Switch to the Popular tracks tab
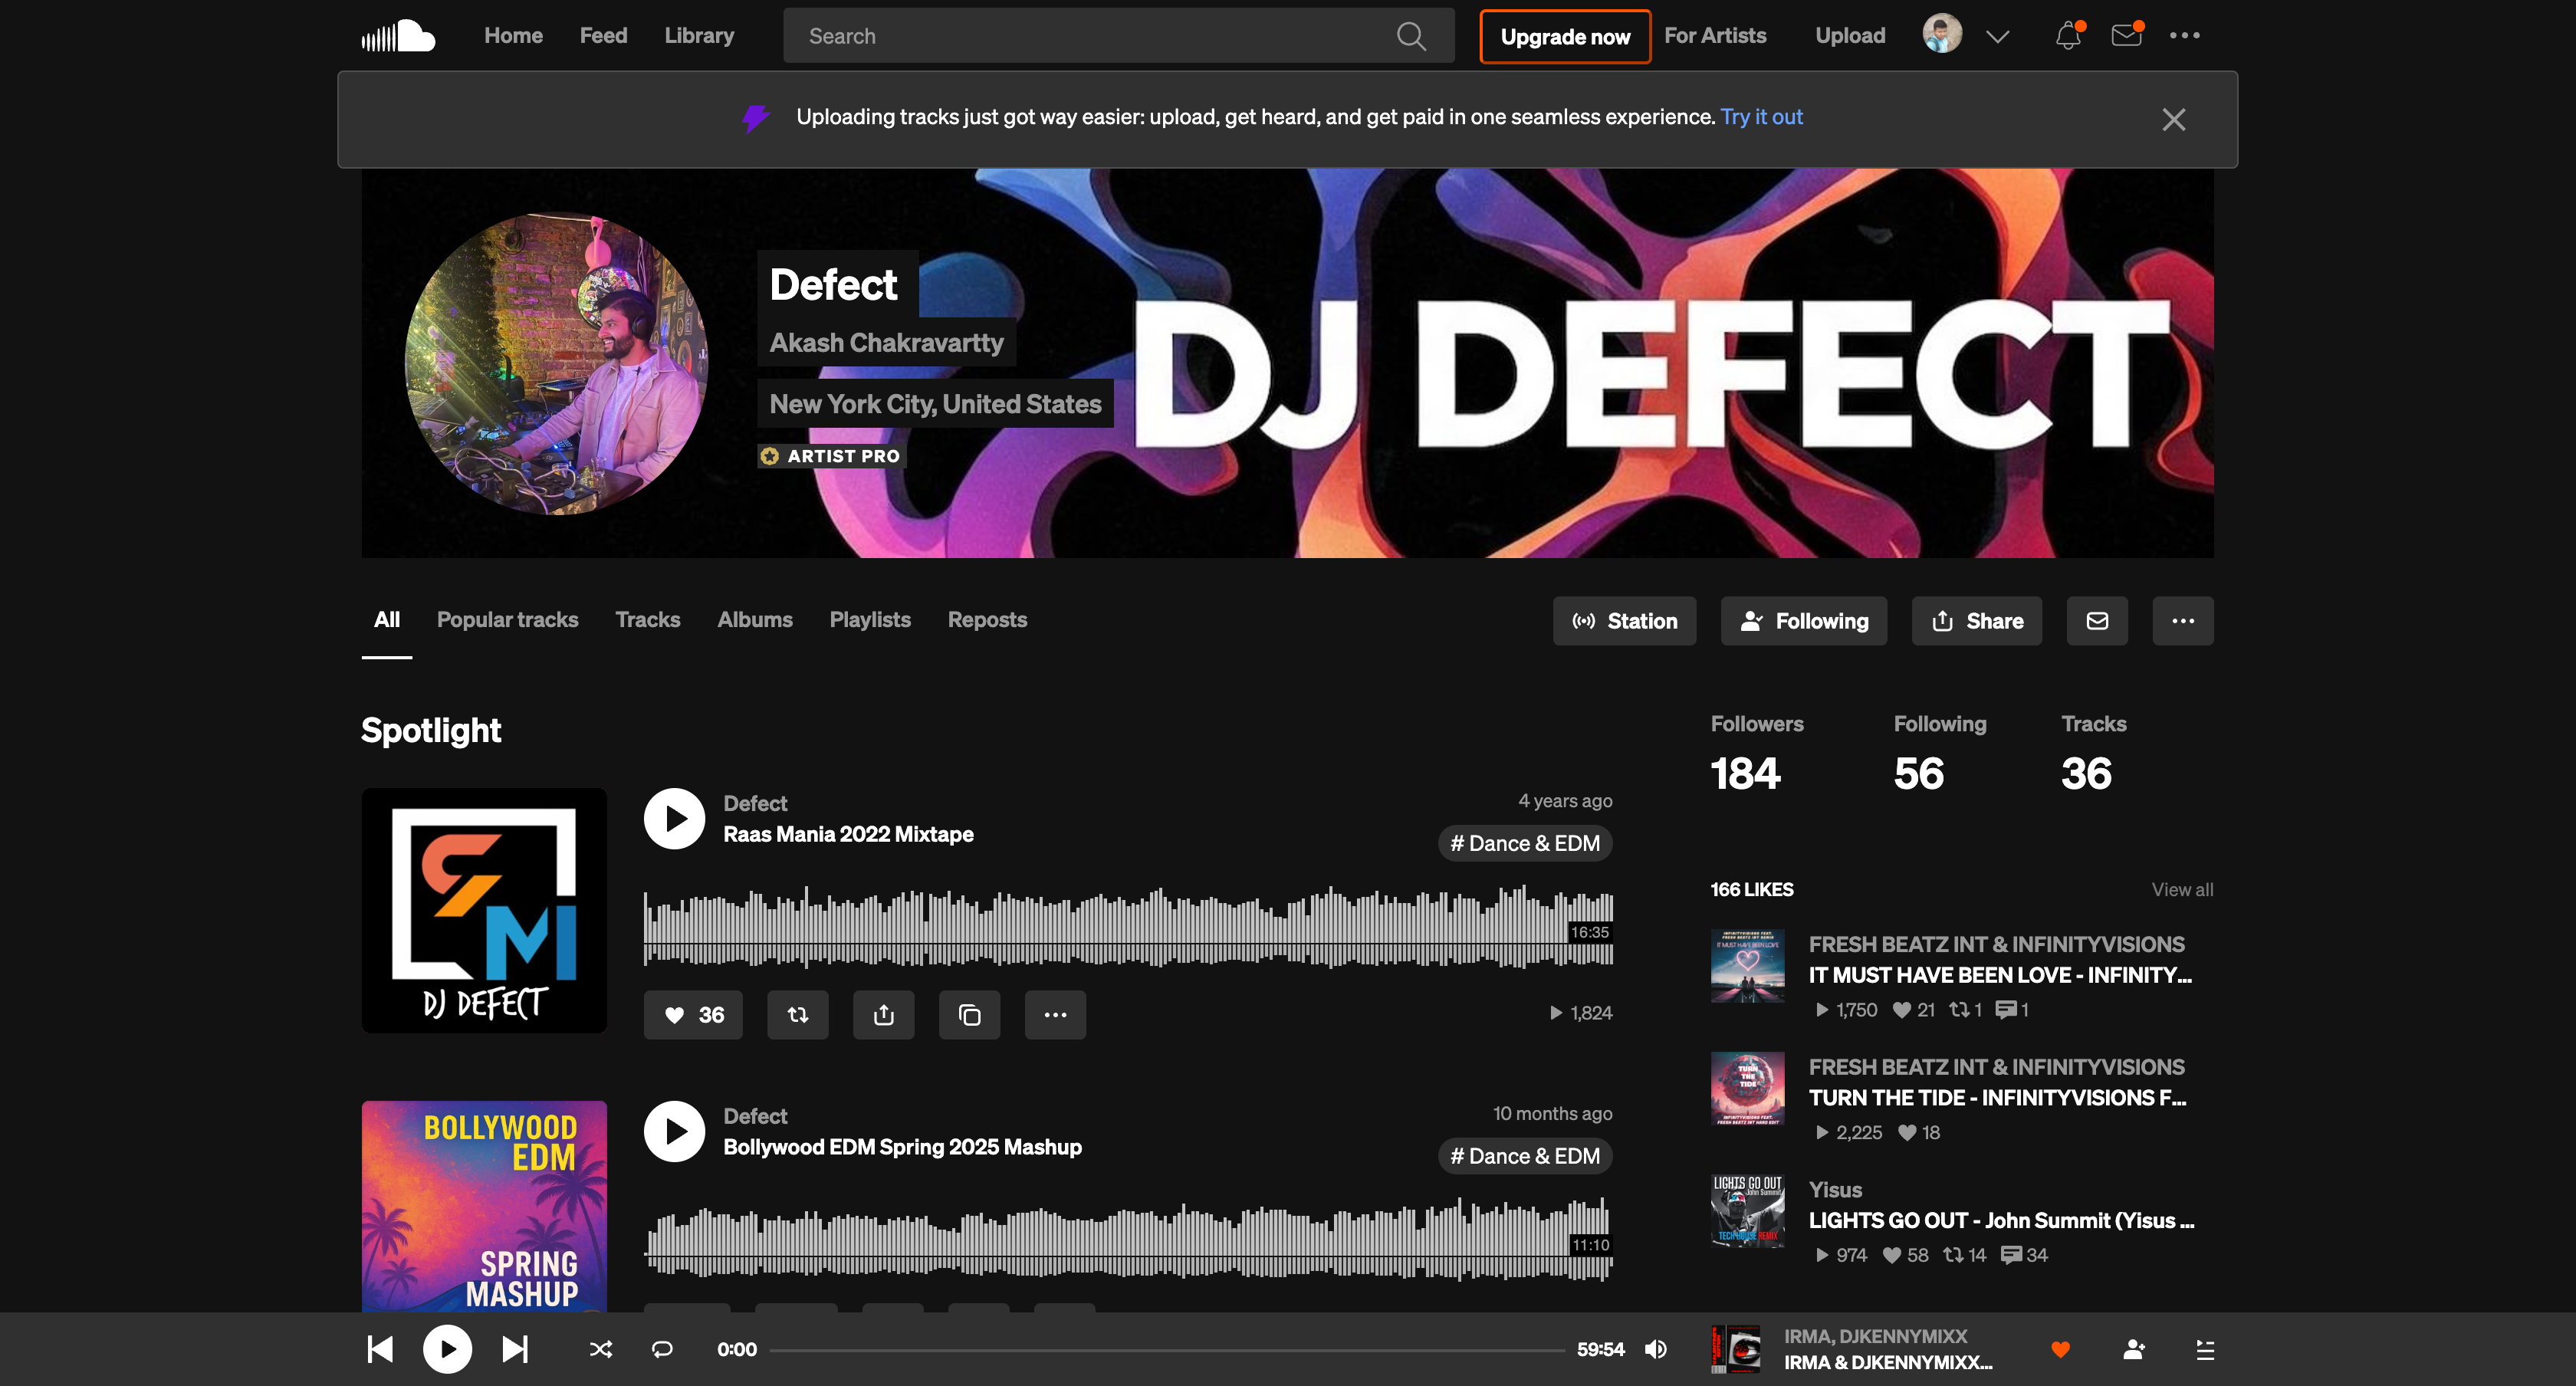2576x1386 pixels. point(507,620)
